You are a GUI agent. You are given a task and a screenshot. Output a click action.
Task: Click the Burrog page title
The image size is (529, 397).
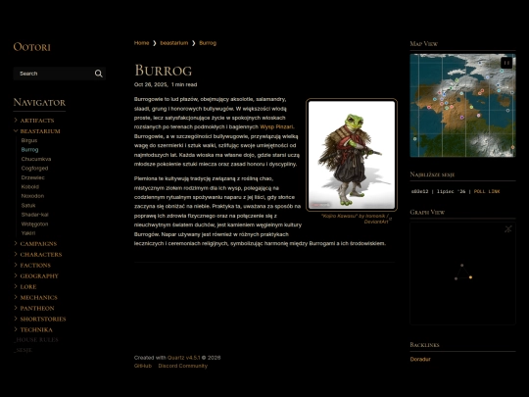(163, 71)
